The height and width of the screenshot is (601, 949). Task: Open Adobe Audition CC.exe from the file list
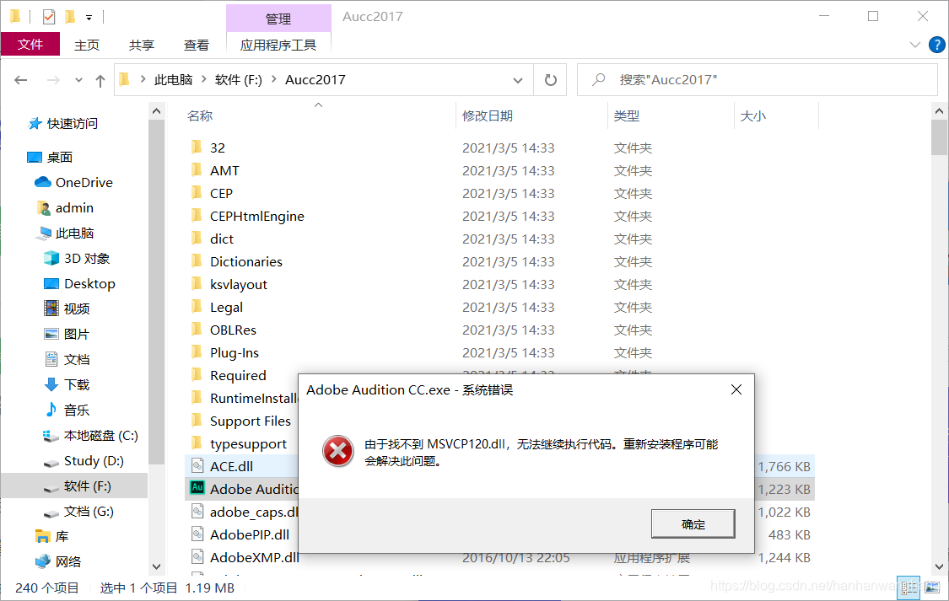click(x=253, y=489)
